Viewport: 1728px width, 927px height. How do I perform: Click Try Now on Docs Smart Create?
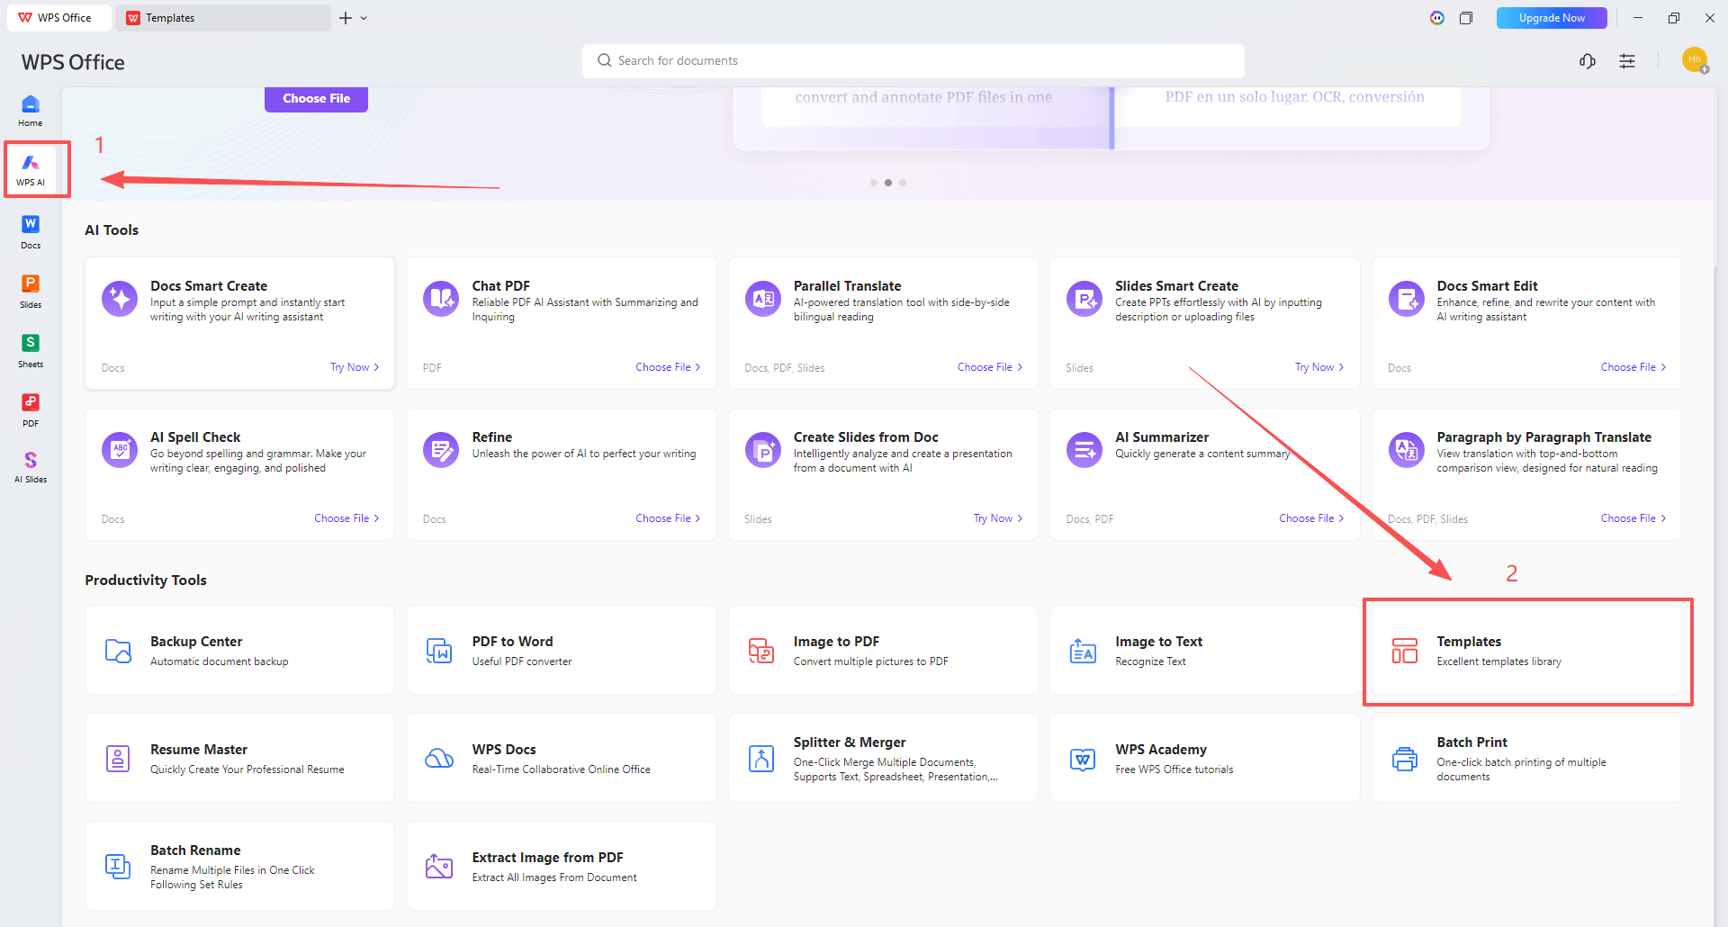pos(354,367)
